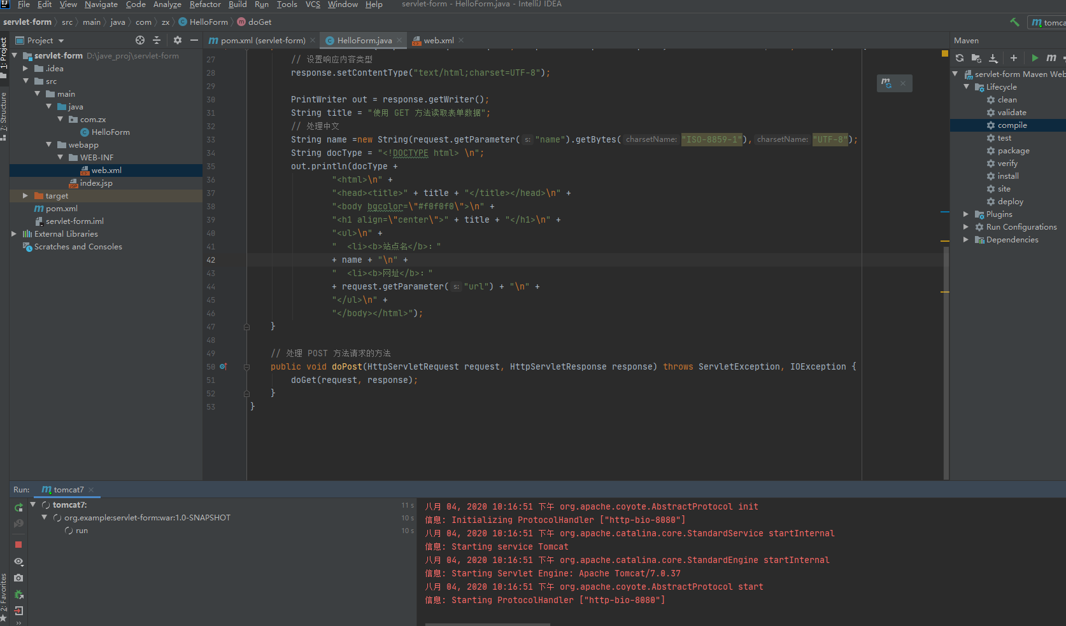Open tomcat run configuration dropdown
The height and width of the screenshot is (626, 1066).
pos(1048,22)
